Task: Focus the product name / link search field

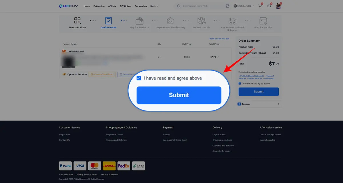Action: [203, 6]
